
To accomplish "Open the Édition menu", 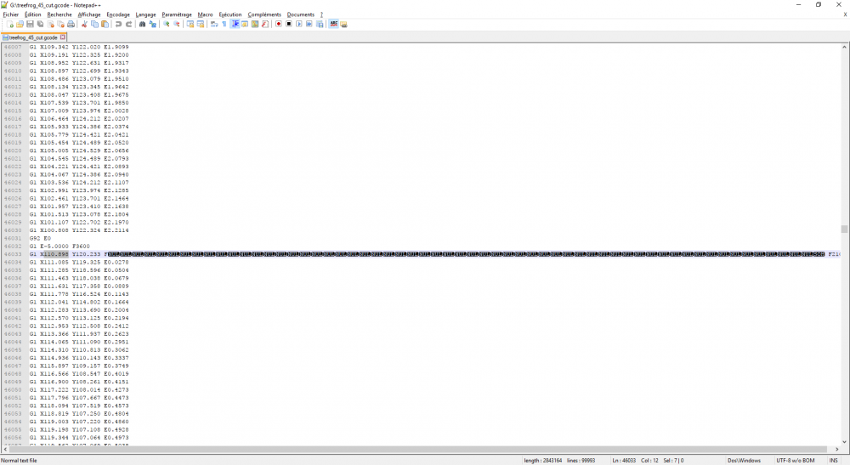I will (32, 14).
